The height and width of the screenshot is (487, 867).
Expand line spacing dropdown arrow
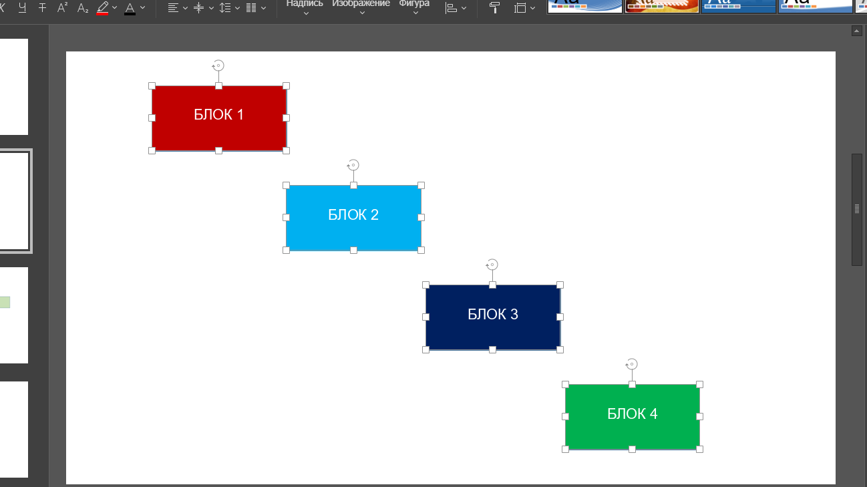click(237, 8)
